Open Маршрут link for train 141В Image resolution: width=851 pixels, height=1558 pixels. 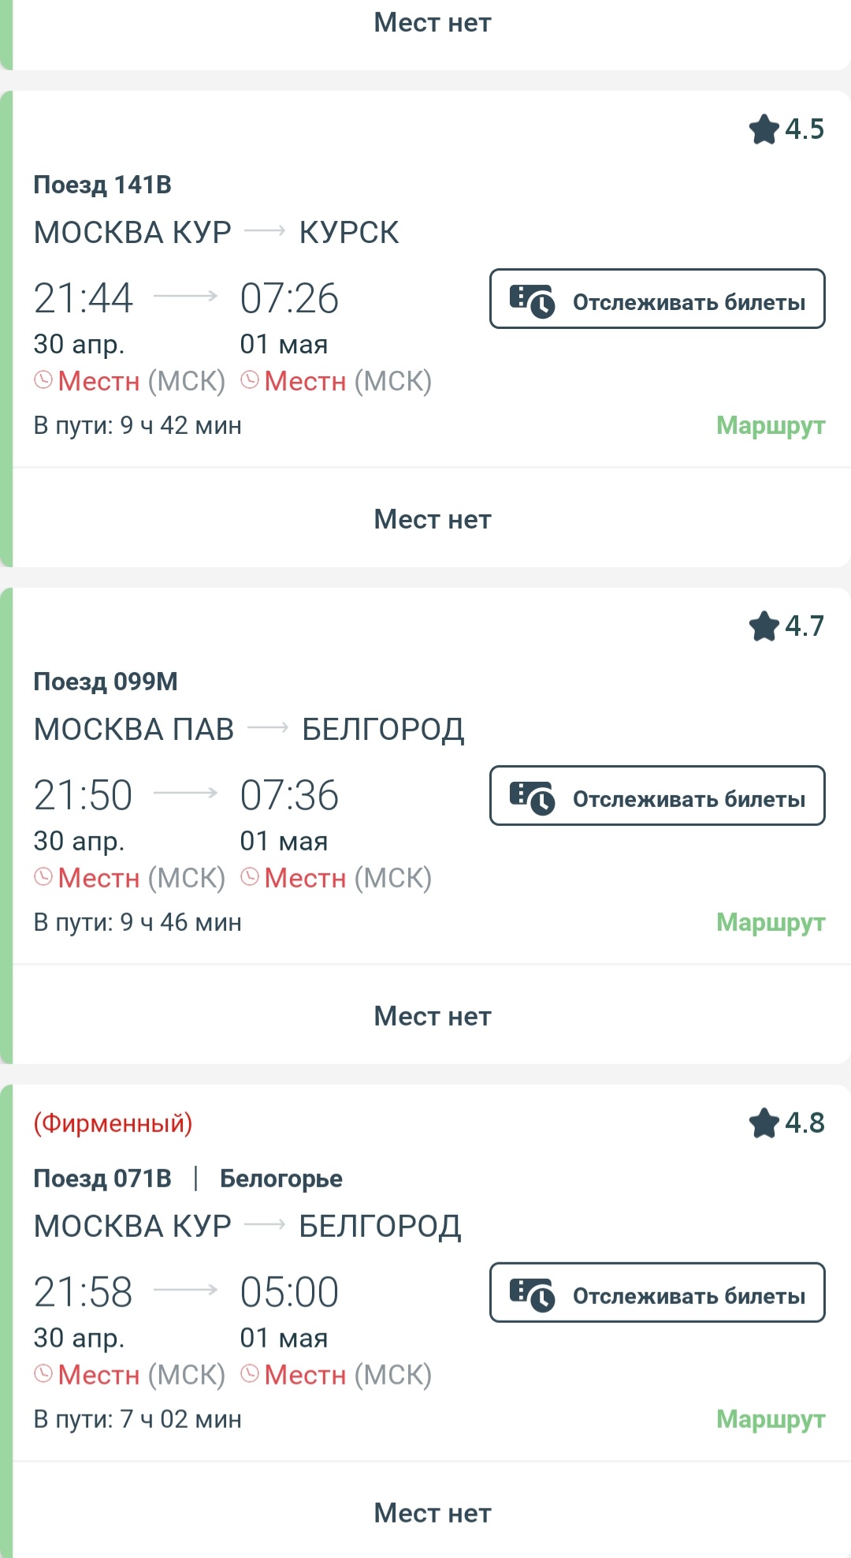(770, 426)
